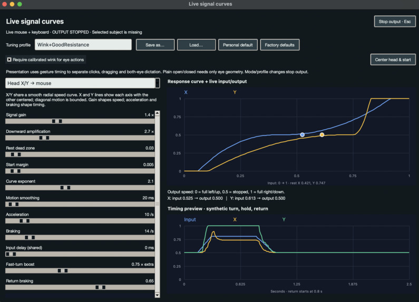Click the Curve exponent value 2.1

[151, 181]
